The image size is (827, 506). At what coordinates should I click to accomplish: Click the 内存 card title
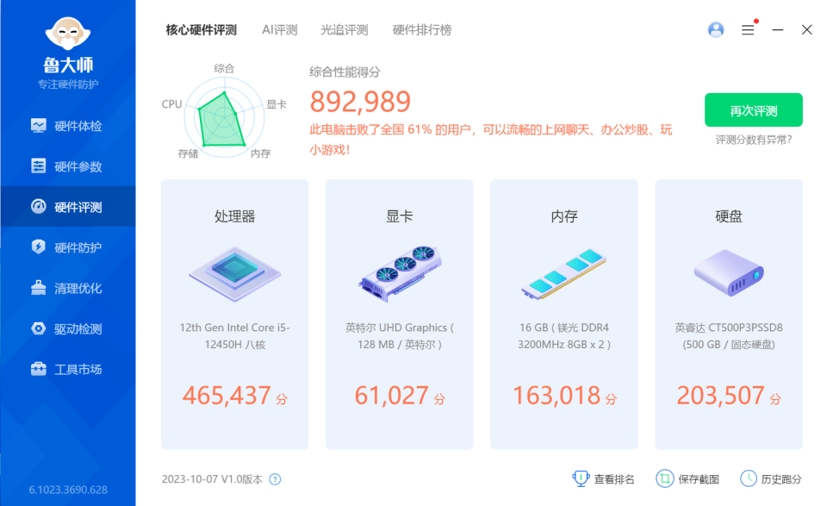(564, 216)
